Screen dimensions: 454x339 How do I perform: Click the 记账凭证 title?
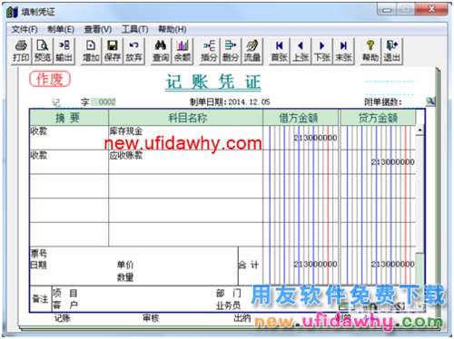tap(213, 82)
